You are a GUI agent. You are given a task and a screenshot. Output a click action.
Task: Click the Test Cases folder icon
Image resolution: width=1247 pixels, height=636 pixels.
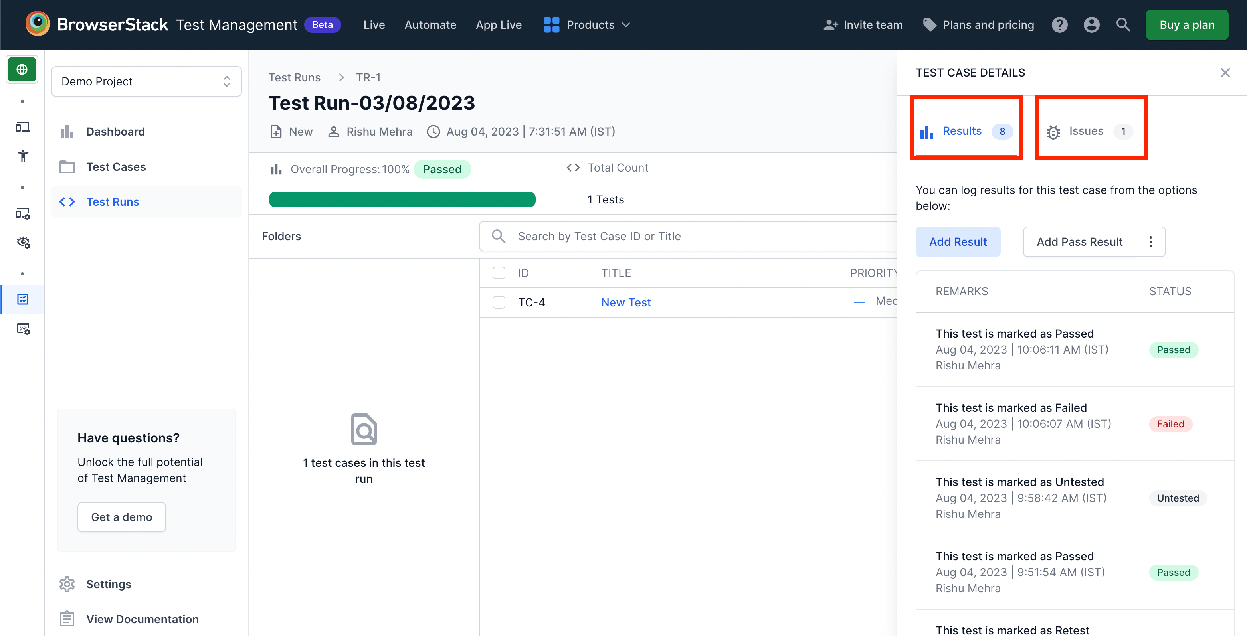(67, 166)
